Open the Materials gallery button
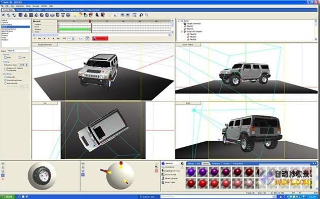The height and width of the screenshot is (199, 320). (171, 163)
